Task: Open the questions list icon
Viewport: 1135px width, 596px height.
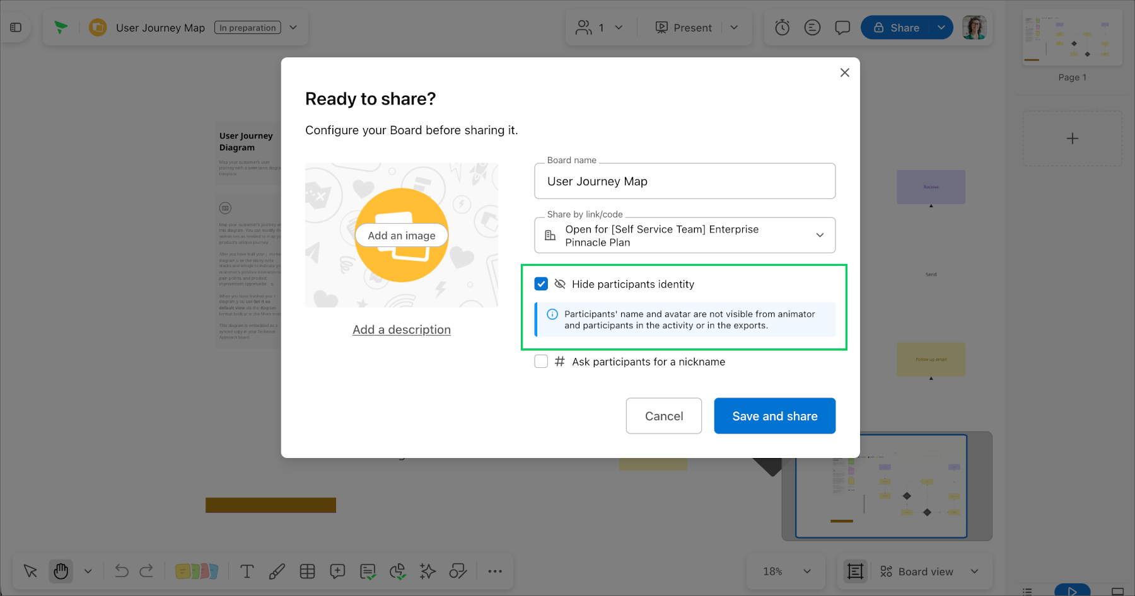Action: coord(812,28)
